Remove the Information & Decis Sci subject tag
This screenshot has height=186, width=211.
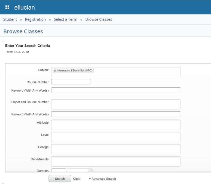[55, 71]
